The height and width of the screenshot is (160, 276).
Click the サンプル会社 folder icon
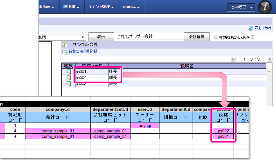point(65,45)
